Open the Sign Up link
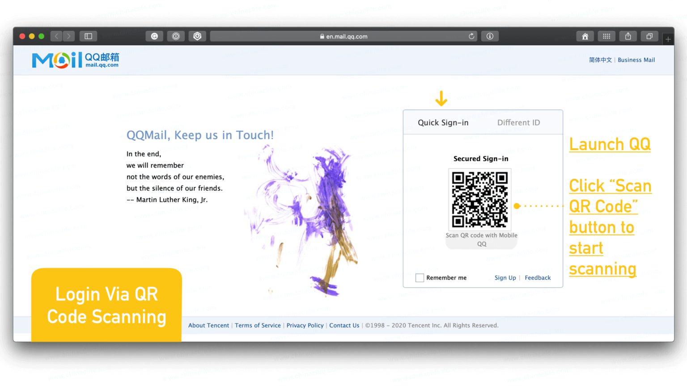 [x=505, y=277]
